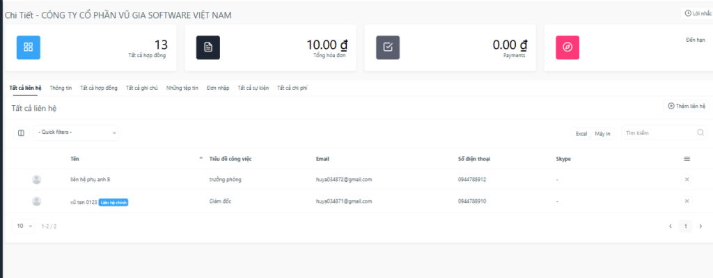
Task: Select the Tất cả liên hệ tab
Action: 26,88
